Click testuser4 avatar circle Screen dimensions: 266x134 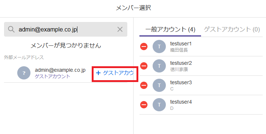tap(159, 105)
